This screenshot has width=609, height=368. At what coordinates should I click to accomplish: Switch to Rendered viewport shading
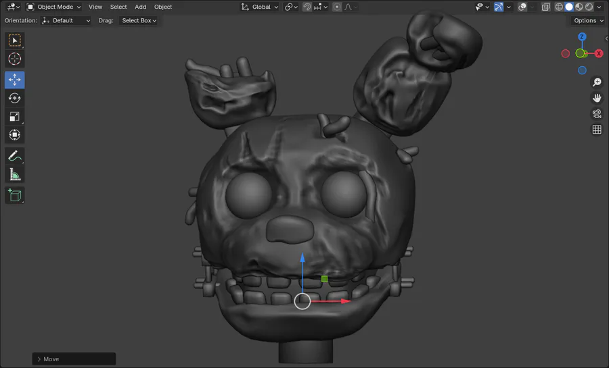tap(589, 7)
